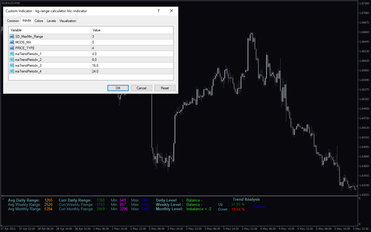Switch to the Visualization tab
Screen dimensions: 371x232
pyautogui.click(x=68, y=21)
